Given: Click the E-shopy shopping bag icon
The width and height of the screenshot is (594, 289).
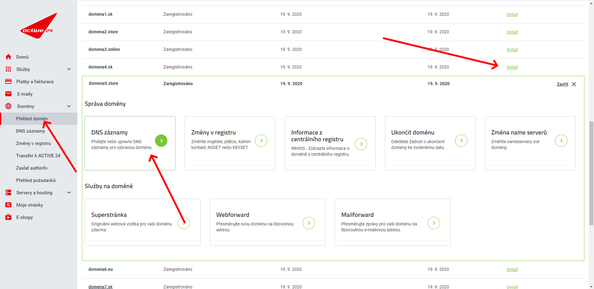Looking at the screenshot, I should coord(8,217).
